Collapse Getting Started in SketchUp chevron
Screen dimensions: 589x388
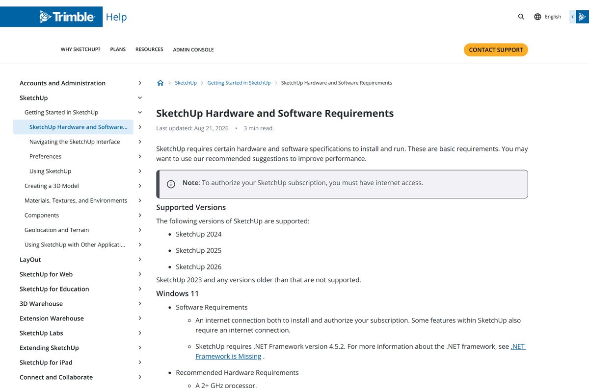[140, 112]
